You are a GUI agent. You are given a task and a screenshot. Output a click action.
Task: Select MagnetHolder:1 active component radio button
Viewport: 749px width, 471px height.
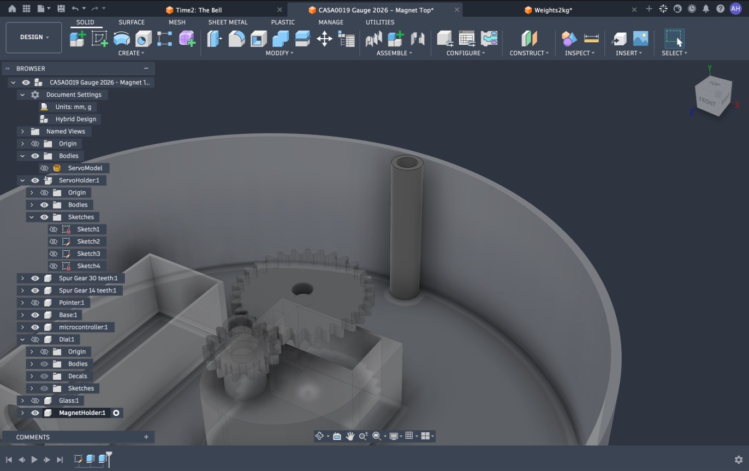click(x=116, y=413)
